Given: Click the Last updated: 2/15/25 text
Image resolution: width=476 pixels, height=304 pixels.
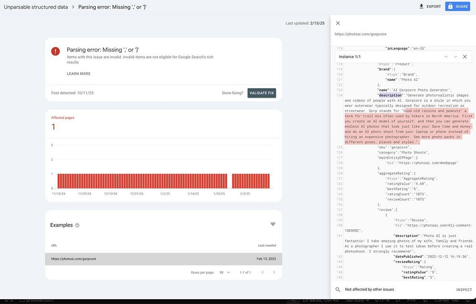Looking at the screenshot, I should [x=305, y=23].
